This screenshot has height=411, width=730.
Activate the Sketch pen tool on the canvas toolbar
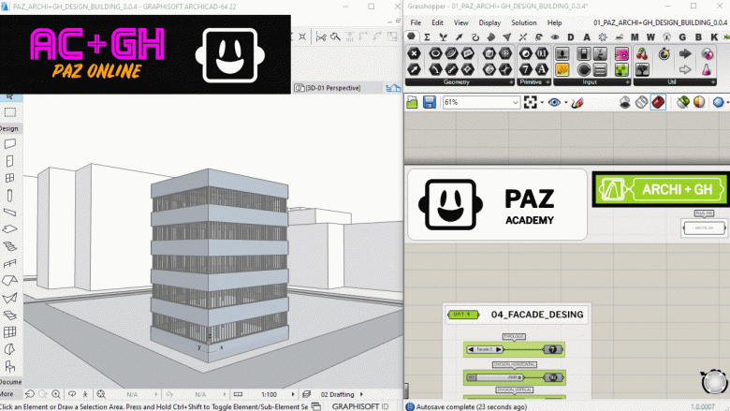coord(575,102)
